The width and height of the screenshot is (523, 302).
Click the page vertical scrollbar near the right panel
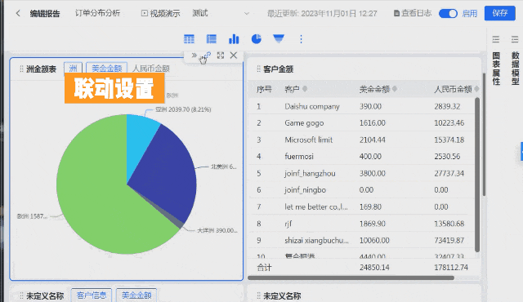point(484,135)
